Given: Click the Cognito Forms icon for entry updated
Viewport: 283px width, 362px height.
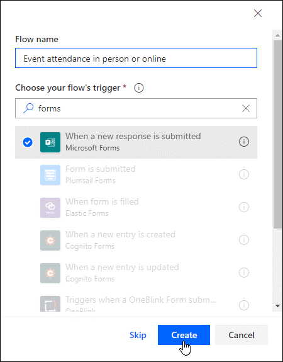Looking at the screenshot, I should coord(50,273).
